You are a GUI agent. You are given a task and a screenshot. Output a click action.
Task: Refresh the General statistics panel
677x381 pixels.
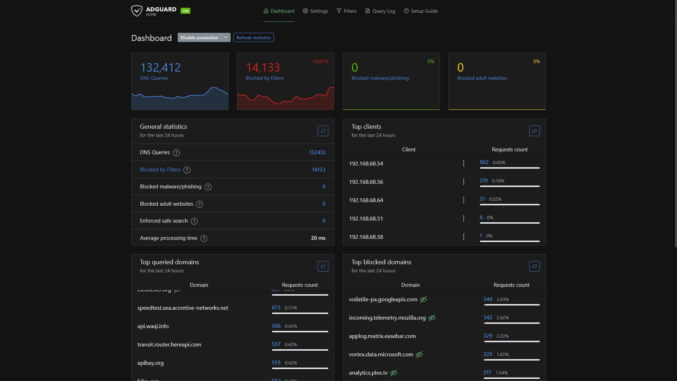323,131
